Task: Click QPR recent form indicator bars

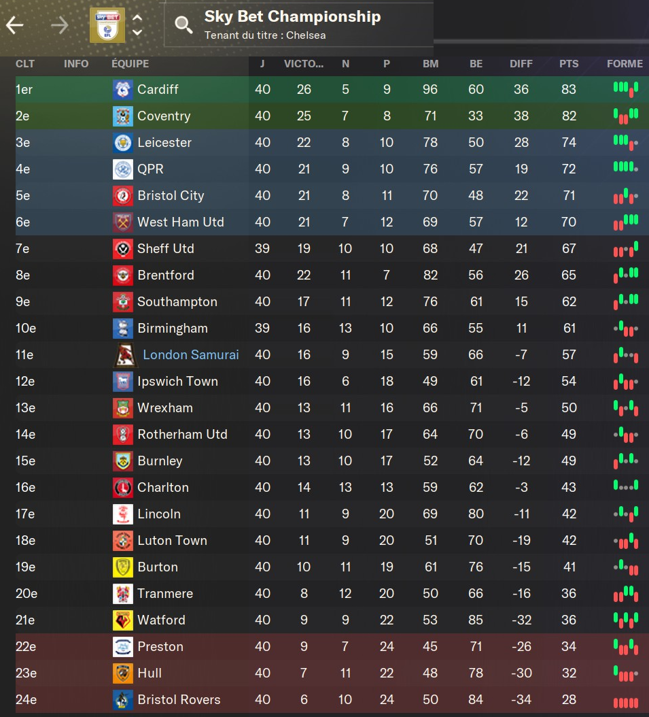Action: pos(625,167)
